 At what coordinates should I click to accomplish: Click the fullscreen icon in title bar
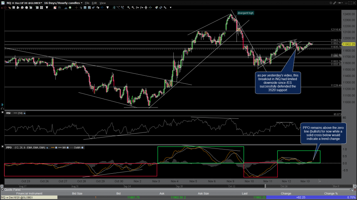(x=350, y=3)
